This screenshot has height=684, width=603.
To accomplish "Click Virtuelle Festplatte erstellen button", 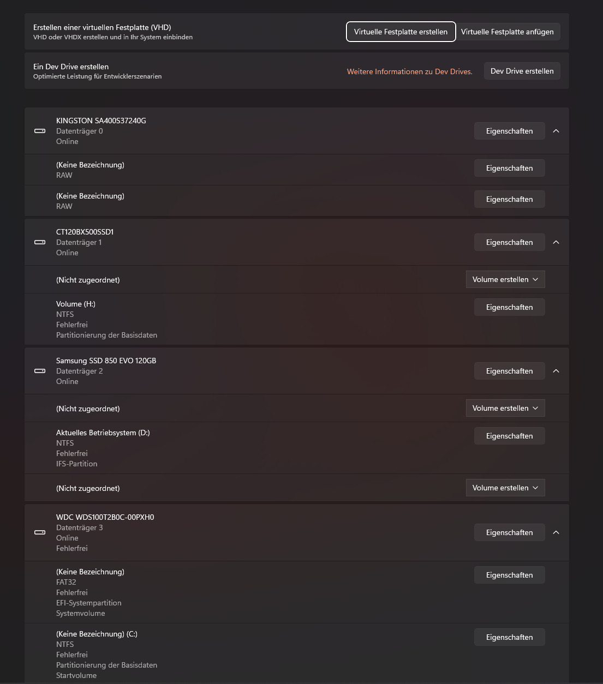I will click(401, 32).
